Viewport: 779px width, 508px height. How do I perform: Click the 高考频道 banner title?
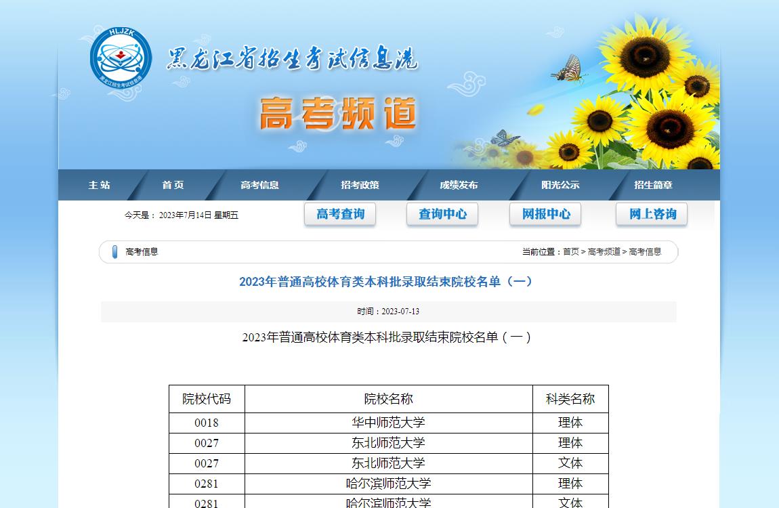338,113
